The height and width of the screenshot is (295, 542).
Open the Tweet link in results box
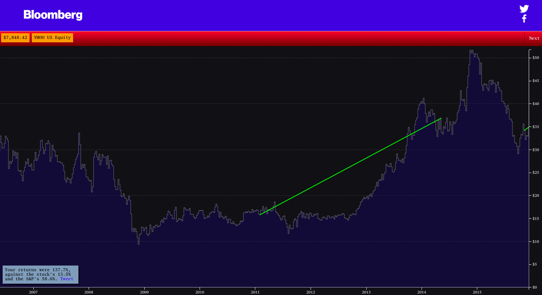pyautogui.click(x=67, y=279)
